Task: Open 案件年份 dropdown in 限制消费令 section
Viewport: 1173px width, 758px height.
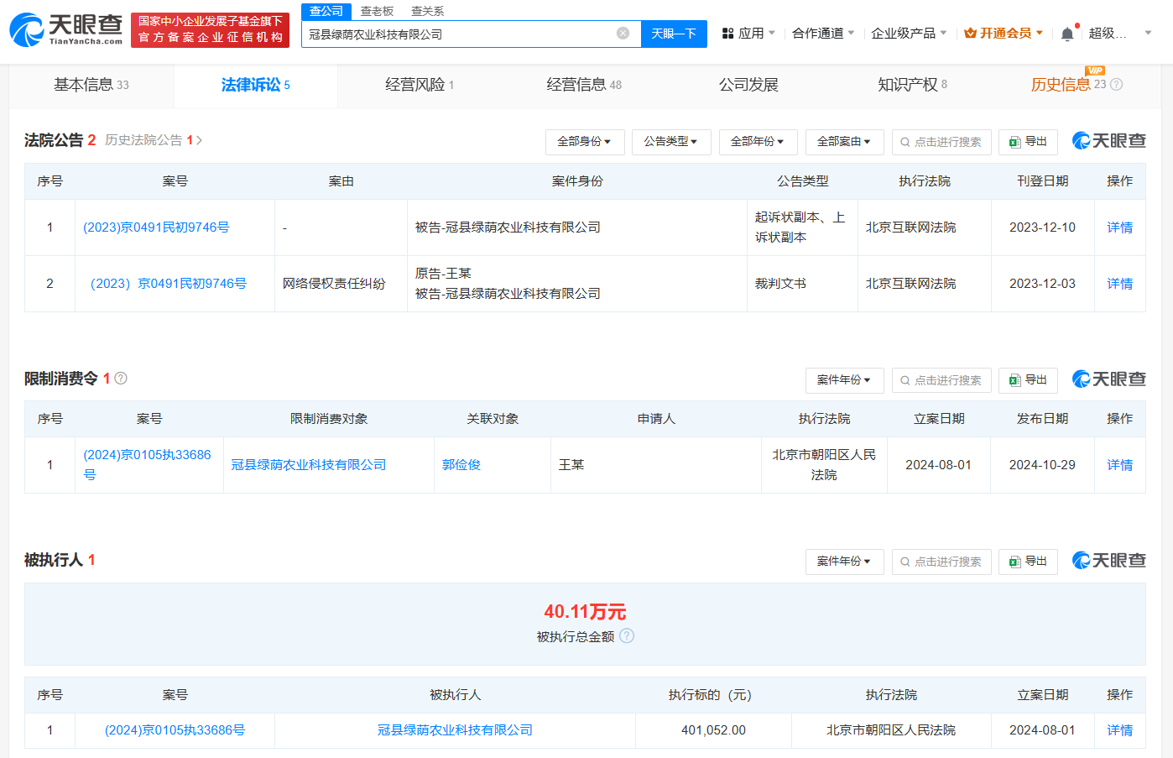Action: 844,380
